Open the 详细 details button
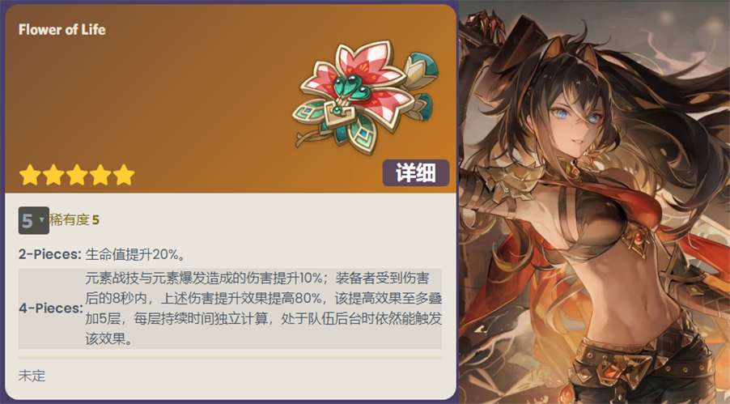The width and height of the screenshot is (730, 404). point(416,173)
